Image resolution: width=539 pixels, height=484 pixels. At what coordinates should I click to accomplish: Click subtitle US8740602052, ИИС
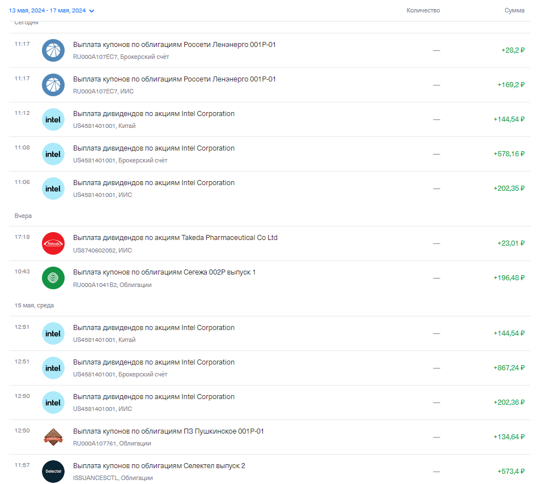click(103, 251)
